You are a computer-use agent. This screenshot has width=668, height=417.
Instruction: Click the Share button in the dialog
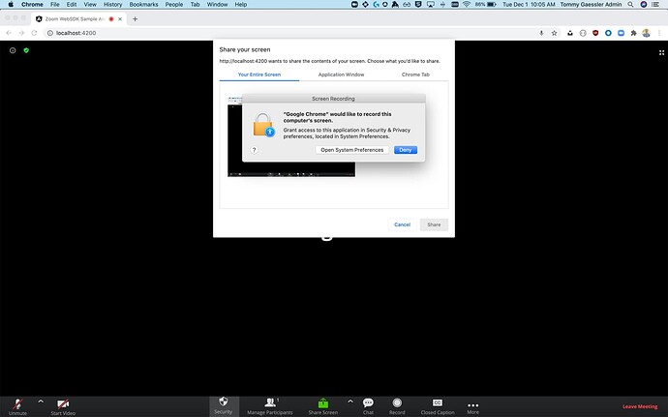[434, 224]
